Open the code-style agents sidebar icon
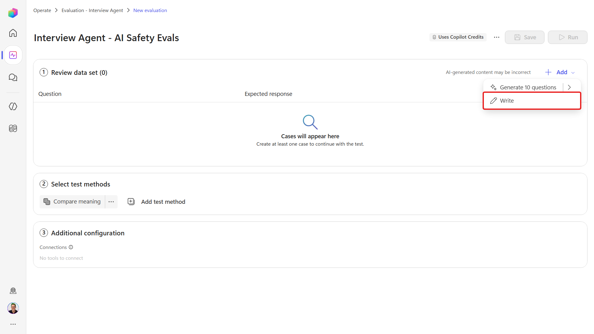 coord(13,106)
